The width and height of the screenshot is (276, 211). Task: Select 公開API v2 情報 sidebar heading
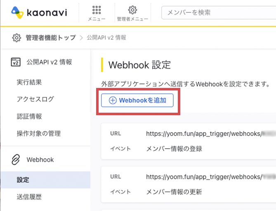(x=49, y=62)
